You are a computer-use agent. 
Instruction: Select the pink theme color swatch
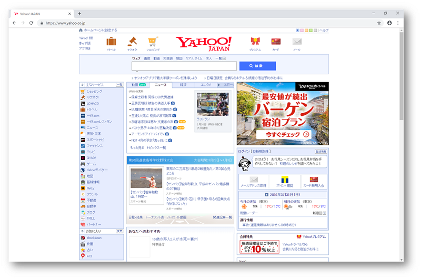[302, 31]
